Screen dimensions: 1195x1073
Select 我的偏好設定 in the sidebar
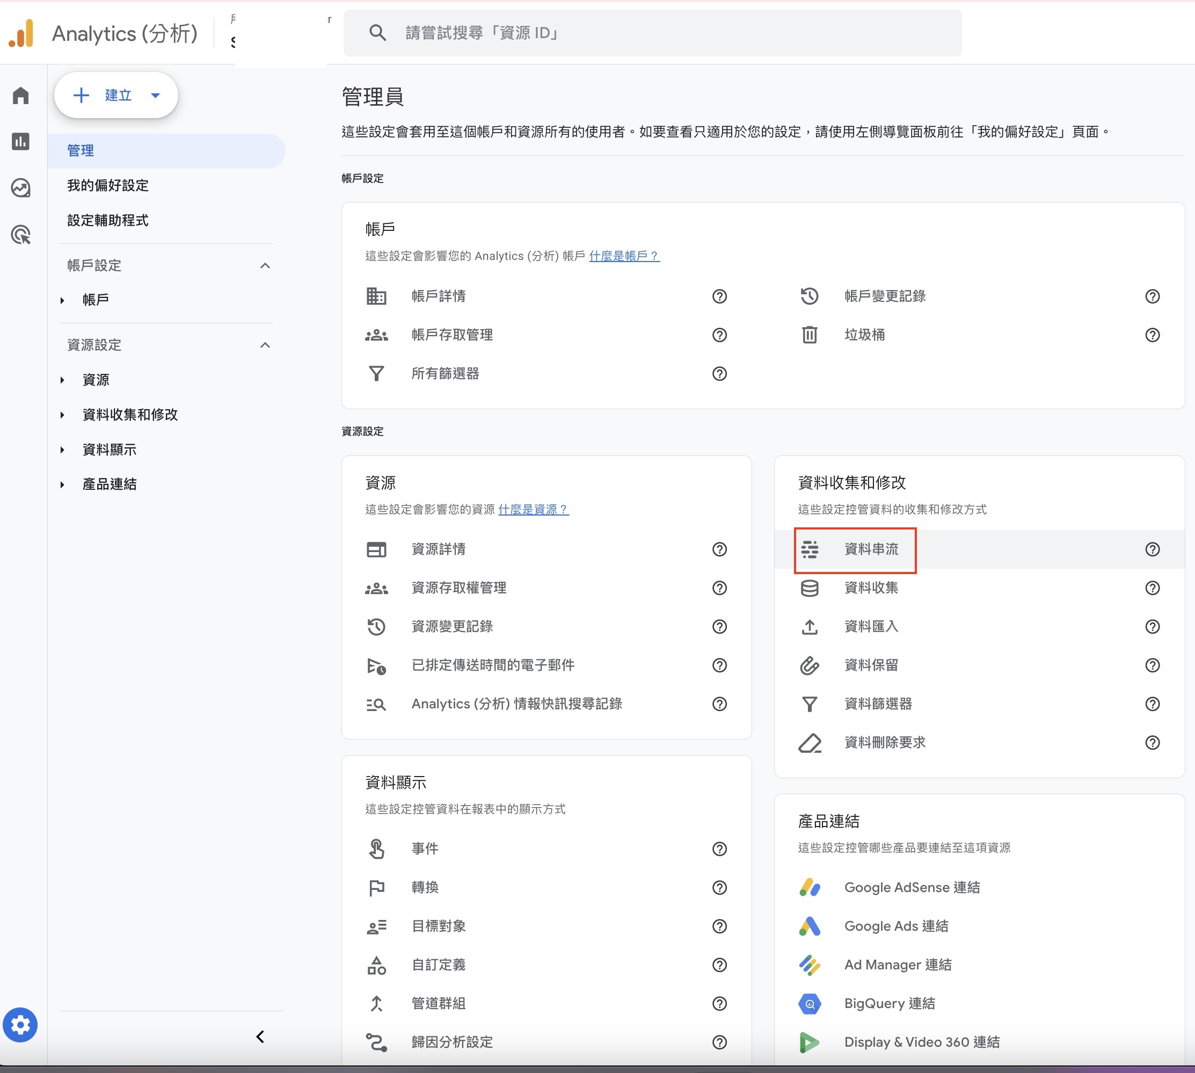108,186
